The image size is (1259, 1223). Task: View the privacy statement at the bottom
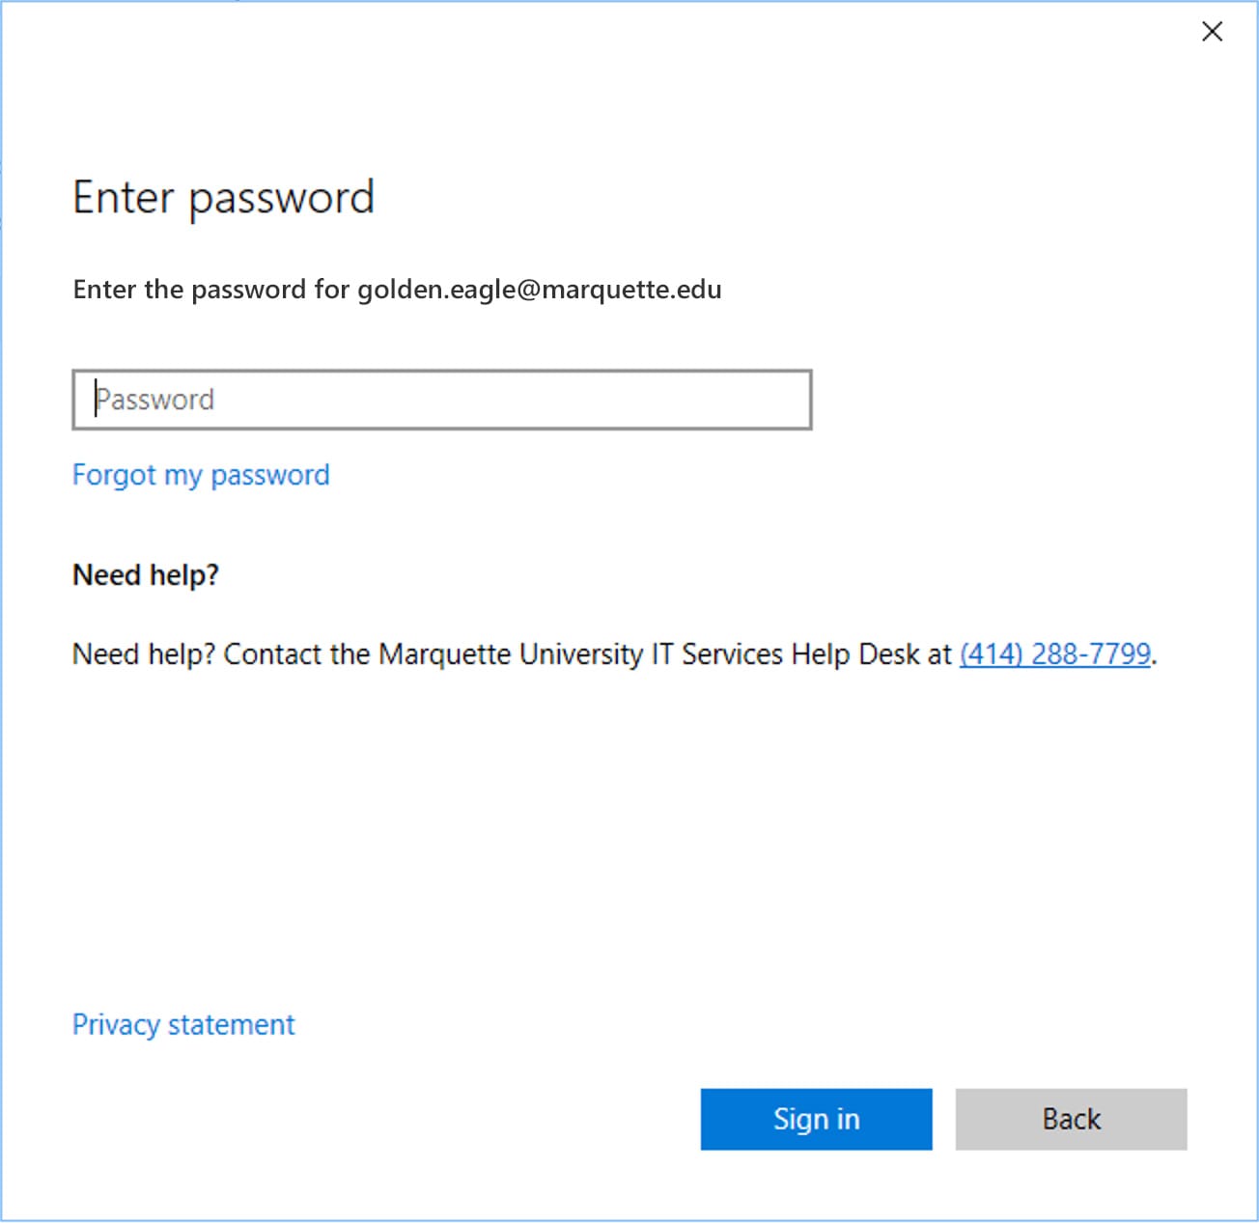pos(183,1024)
